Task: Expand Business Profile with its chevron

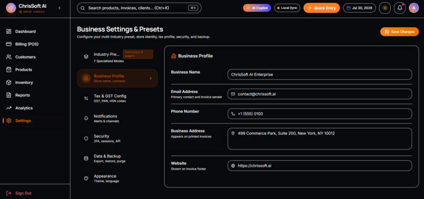Action: (150, 78)
